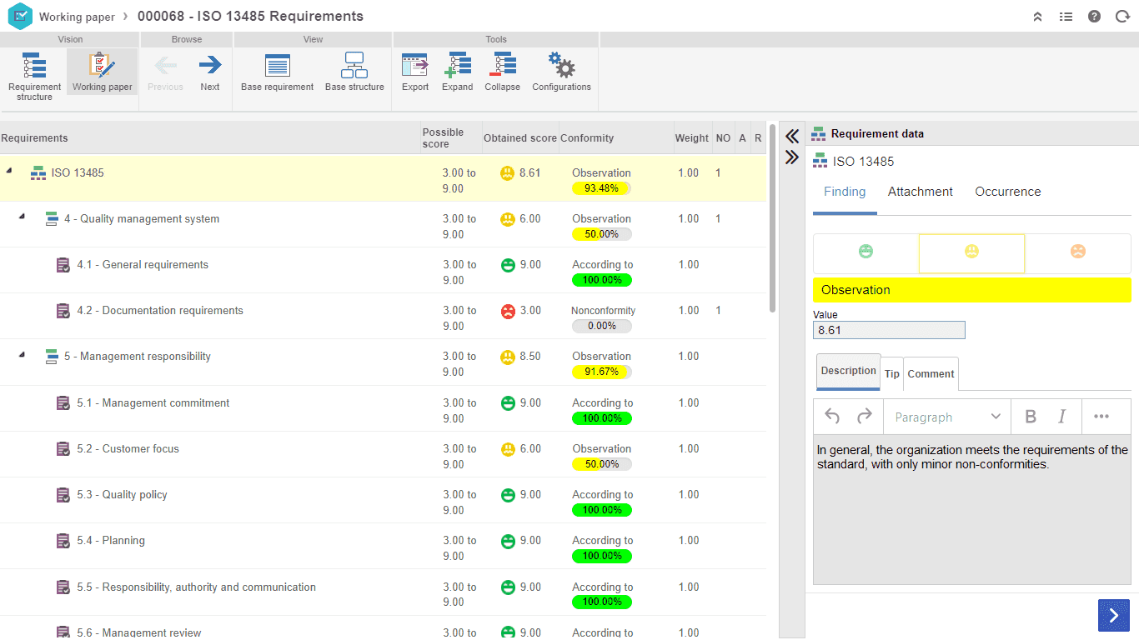This screenshot has height=640, width=1139.
Task: Collapse the 4 - Quality management system node
Action: coord(22,216)
